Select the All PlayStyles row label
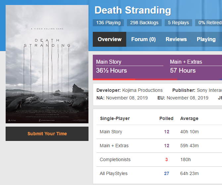 [113, 173]
